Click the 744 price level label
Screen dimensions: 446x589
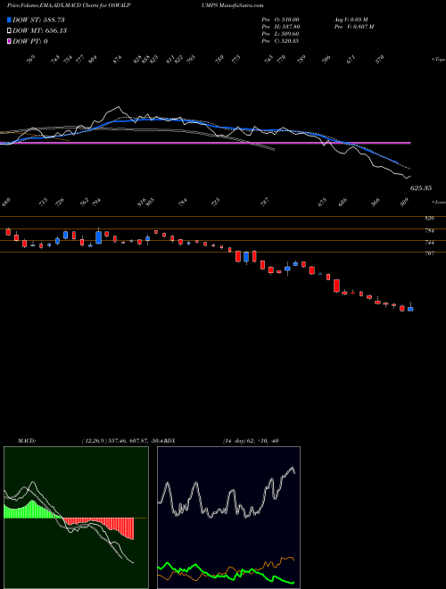(430, 243)
